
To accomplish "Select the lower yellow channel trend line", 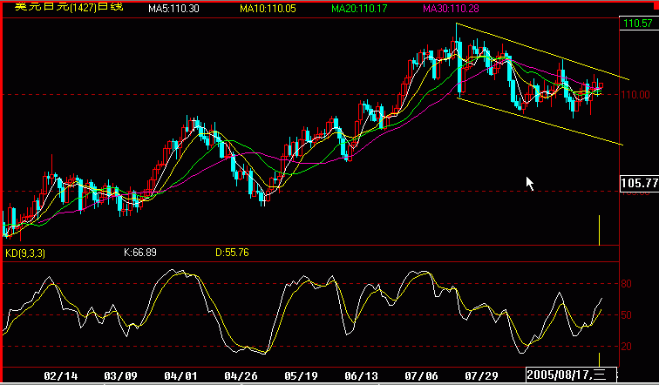I will point(540,122).
